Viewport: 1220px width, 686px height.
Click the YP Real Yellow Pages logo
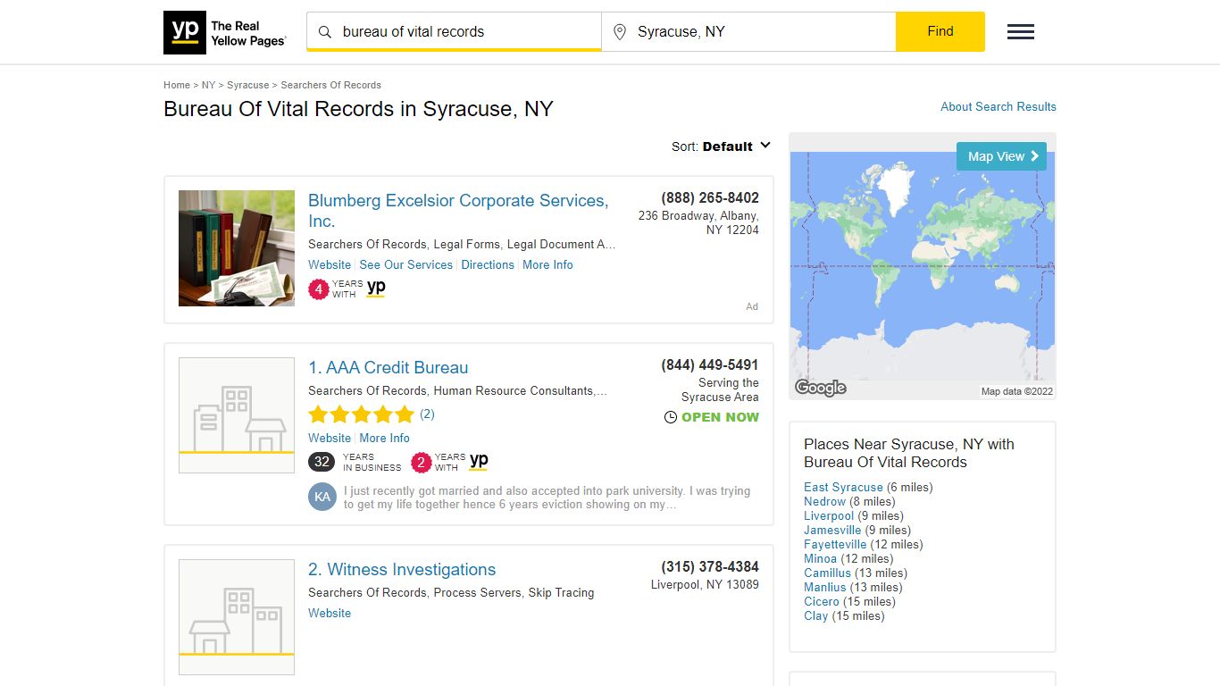(225, 32)
